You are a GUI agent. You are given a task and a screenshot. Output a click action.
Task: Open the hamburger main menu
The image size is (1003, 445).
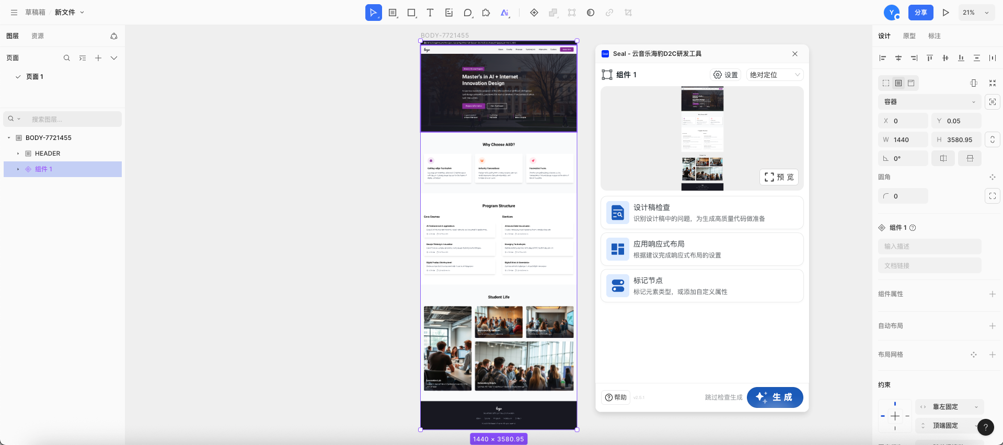point(14,13)
